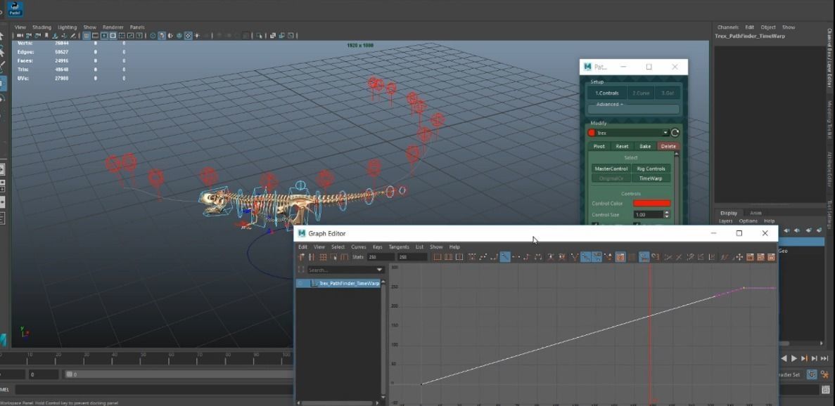Click the Graph Editor auto tangents icon
The width and height of the screenshot is (835, 406).
[472, 257]
